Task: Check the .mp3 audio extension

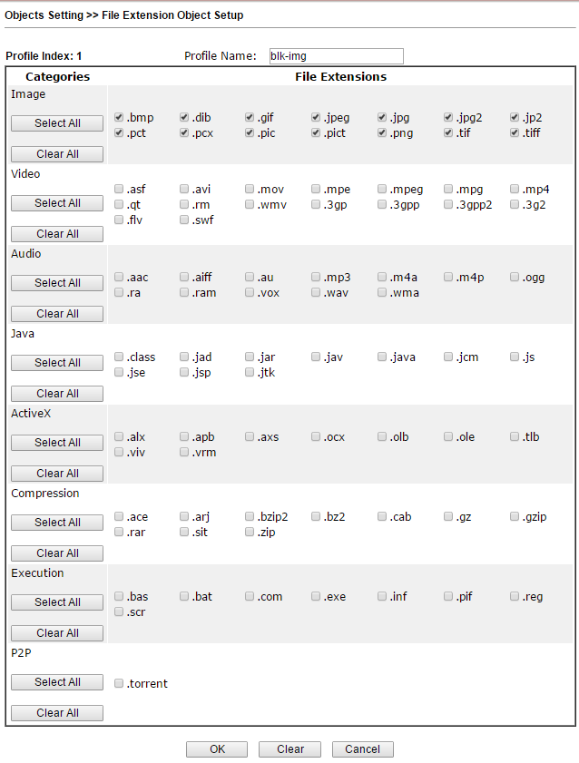Action: pos(316,278)
